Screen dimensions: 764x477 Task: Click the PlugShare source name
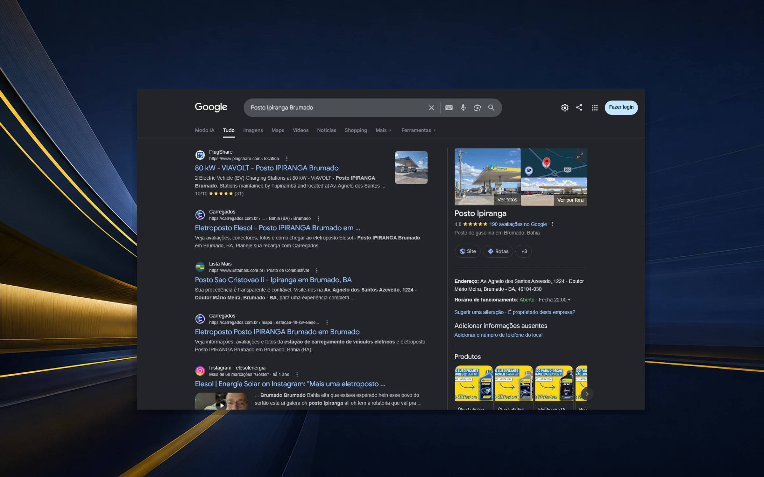[221, 152]
